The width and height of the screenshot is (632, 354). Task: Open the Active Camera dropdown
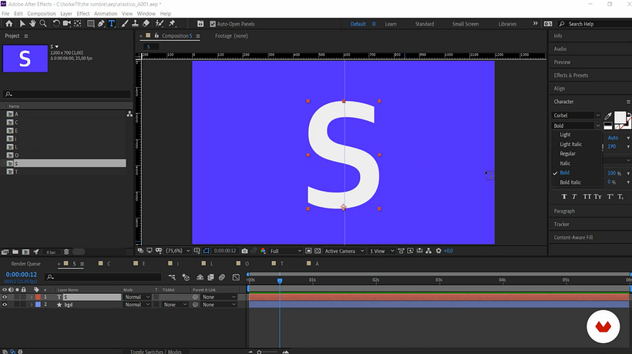click(x=344, y=251)
